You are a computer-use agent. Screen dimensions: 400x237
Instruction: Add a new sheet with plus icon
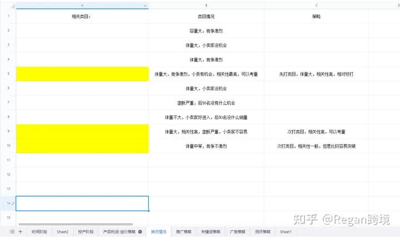21,232
